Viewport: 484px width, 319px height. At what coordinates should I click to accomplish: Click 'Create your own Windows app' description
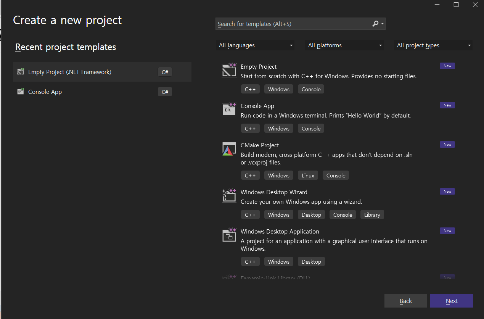(x=301, y=201)
